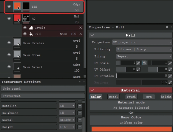Open Skin Patches blend mode Ovrl

click(77, 41)
